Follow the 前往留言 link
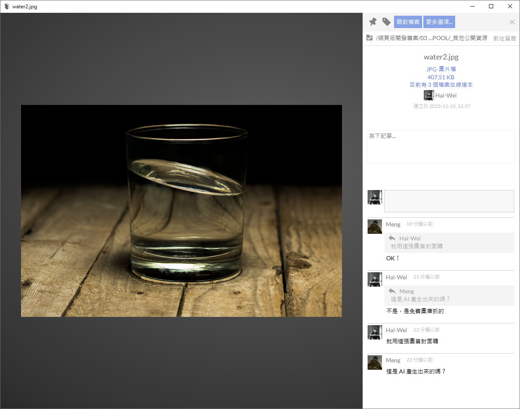This screenshot has width=520, height=409. pyautogui.click(x=504, y=38)
